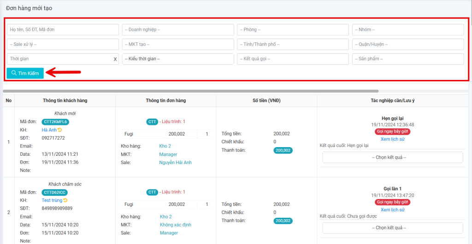
Task: Select the Sale xử lý dropdown
Action: 63,45
